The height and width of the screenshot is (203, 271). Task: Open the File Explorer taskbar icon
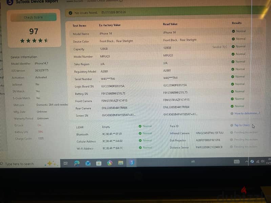click(121, 163)
